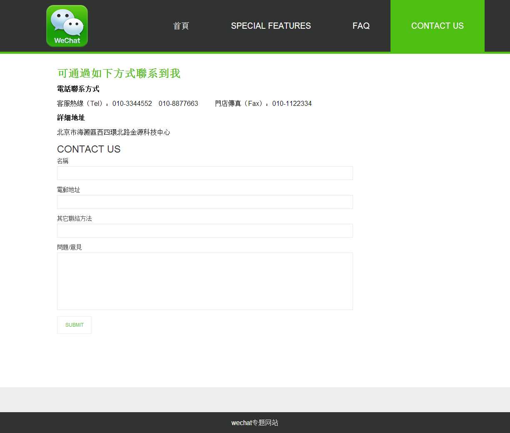Click inside the 問題/意見 text area

click(x=205, y=281)
